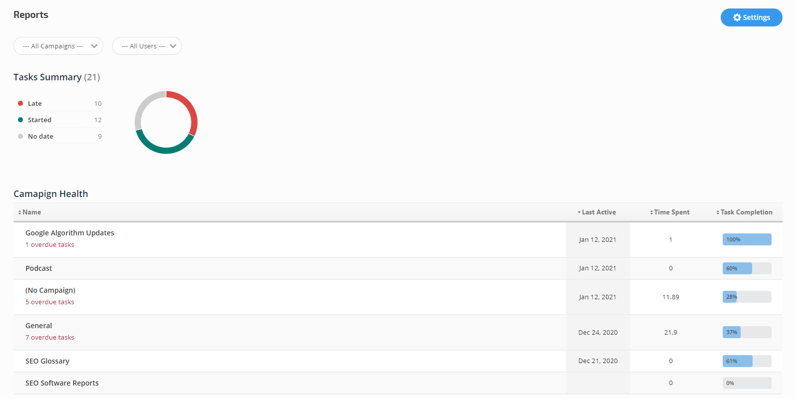Sort the table by Name column

point(31,212)
